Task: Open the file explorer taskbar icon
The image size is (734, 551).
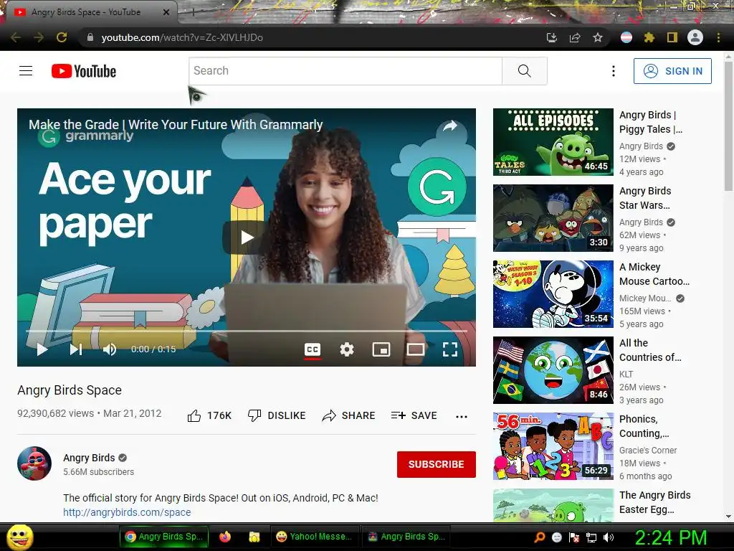Action: click(254, 537)
